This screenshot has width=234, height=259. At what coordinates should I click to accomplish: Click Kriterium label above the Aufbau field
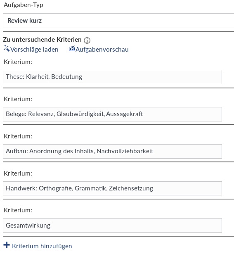[18, 136]
